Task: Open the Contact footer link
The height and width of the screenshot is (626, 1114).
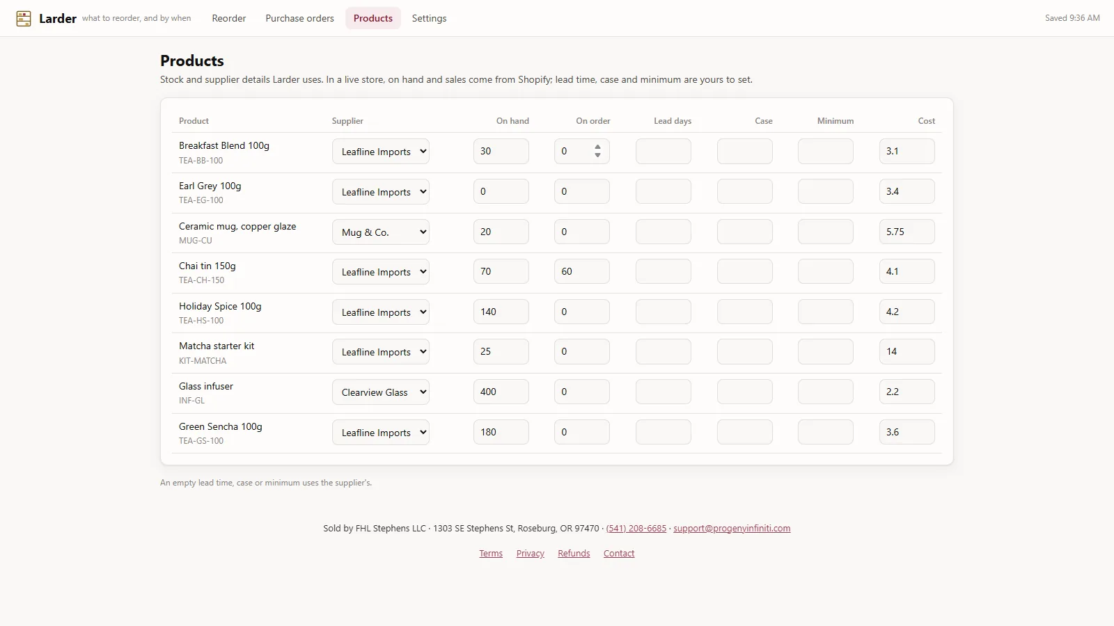Action: point(619,554)
